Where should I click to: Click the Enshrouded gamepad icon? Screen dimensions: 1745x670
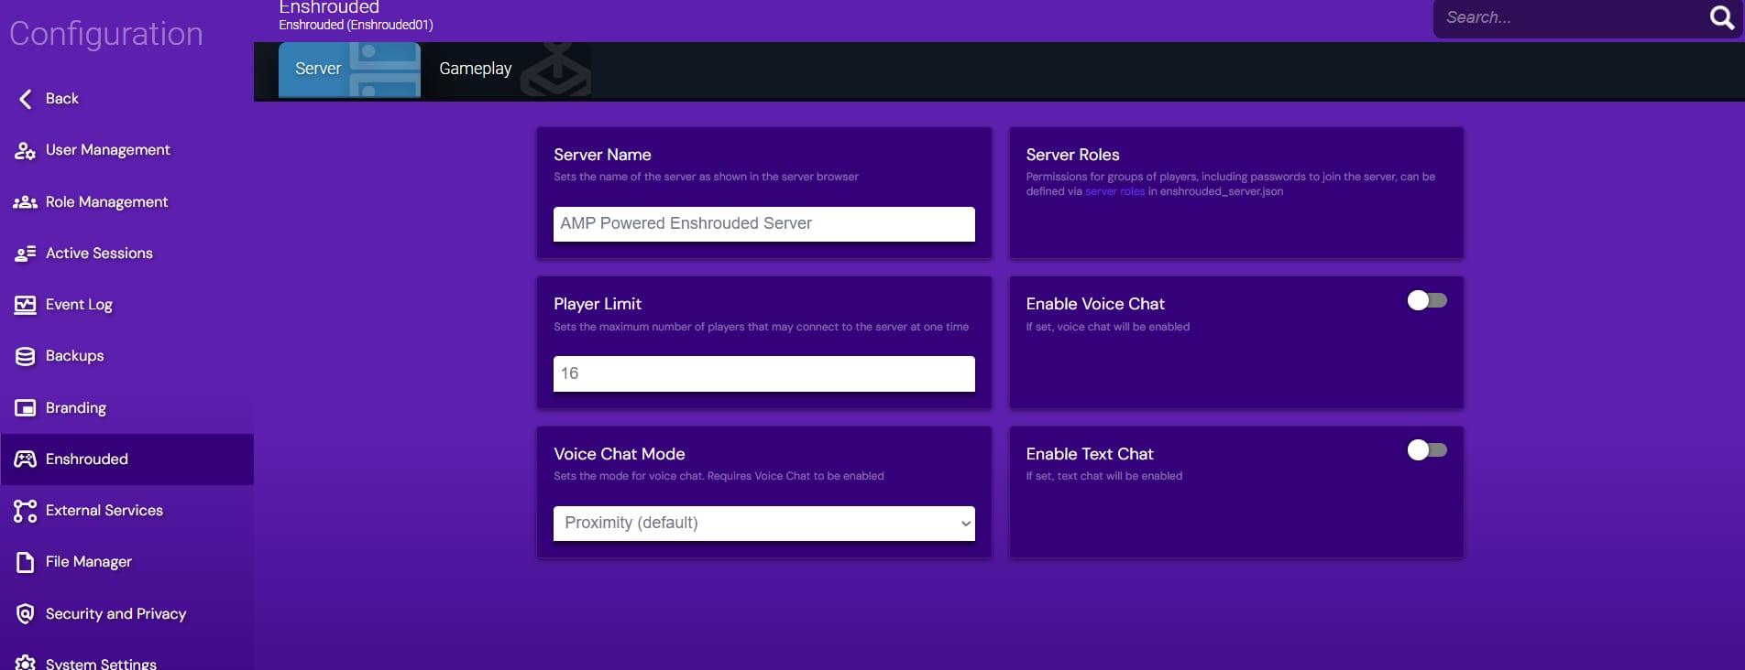[25, 459]
